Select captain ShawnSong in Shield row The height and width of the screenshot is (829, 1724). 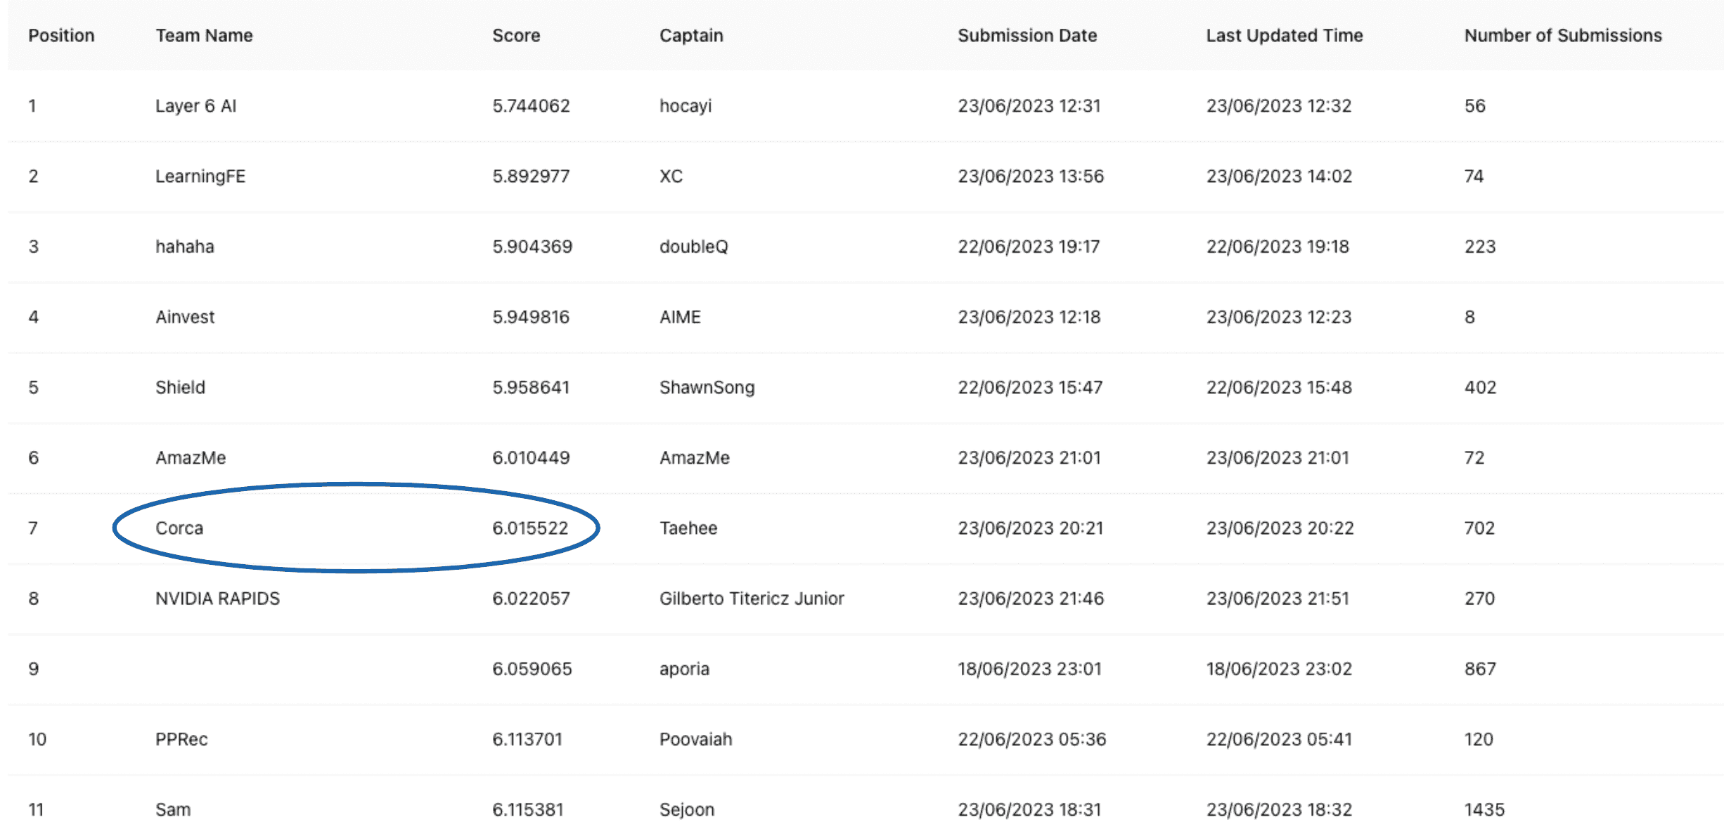[x=707, y=387]
